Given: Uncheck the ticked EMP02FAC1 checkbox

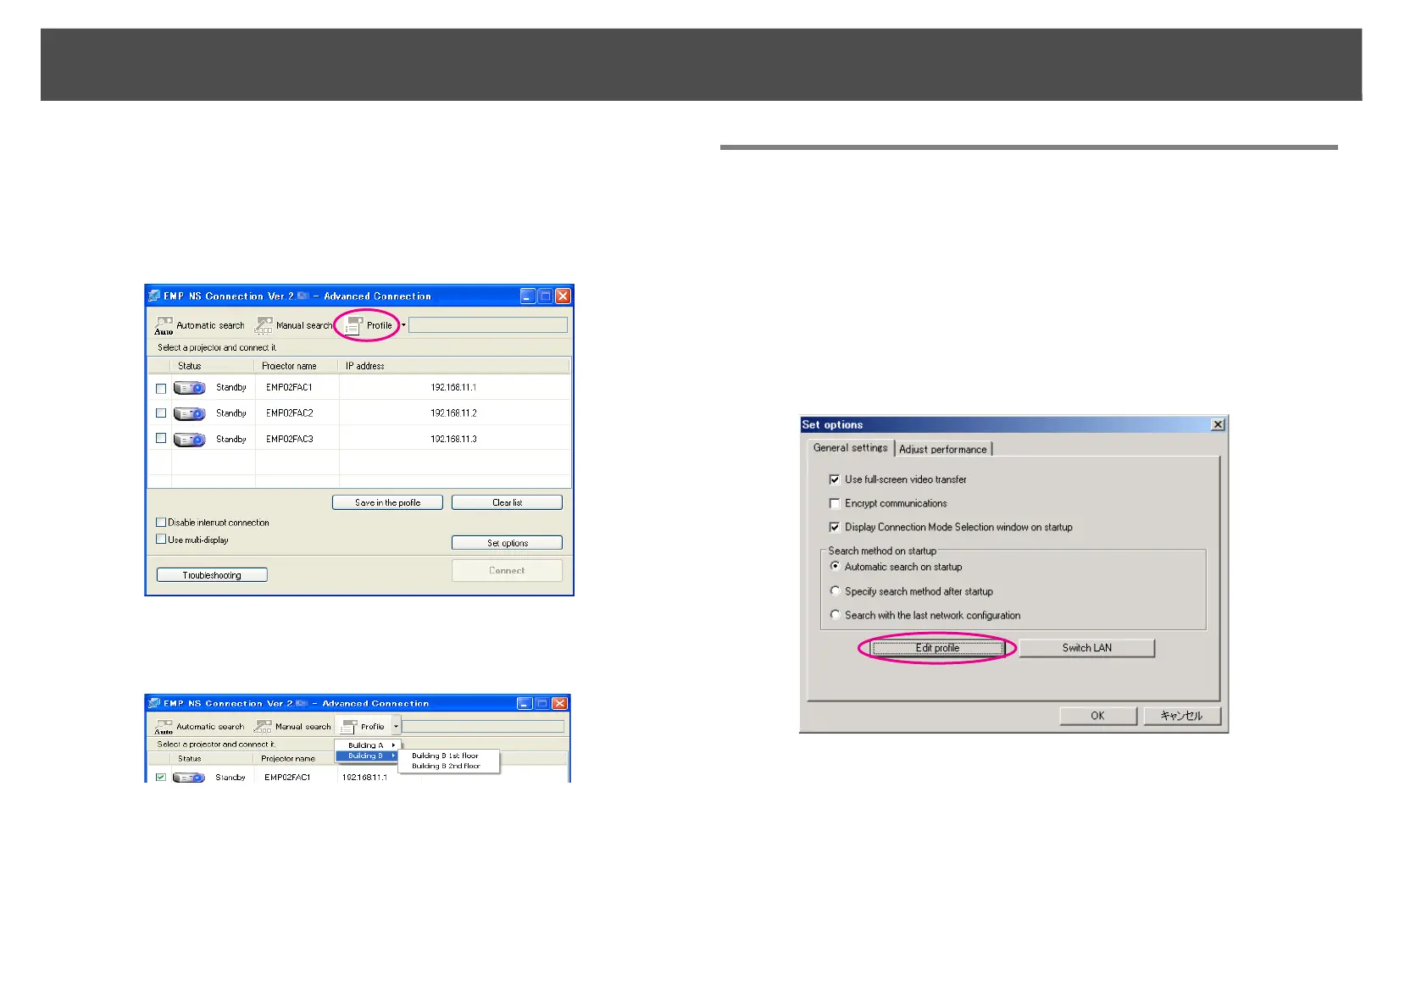Looking at the screenshot, I should (161, 777).
